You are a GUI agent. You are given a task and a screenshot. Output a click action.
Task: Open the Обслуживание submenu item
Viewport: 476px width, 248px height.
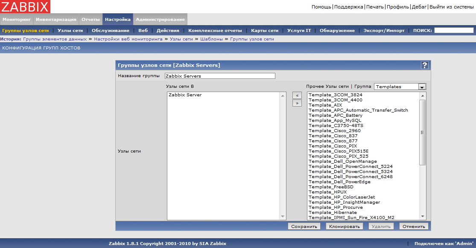111,31
